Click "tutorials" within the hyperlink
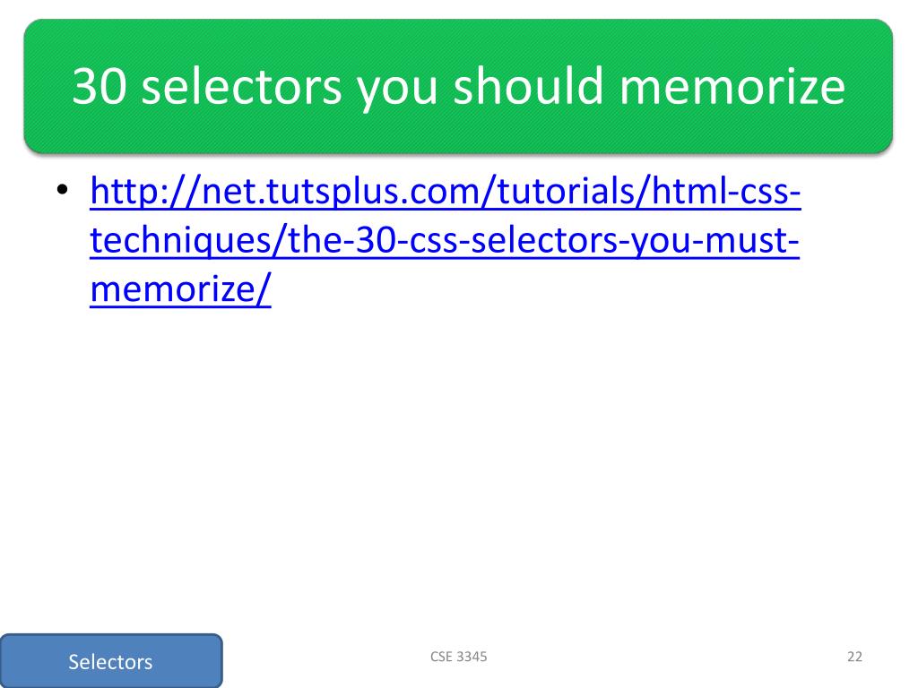Image resolution: width=918 pixels, height=688 pixels. [566, 191]
